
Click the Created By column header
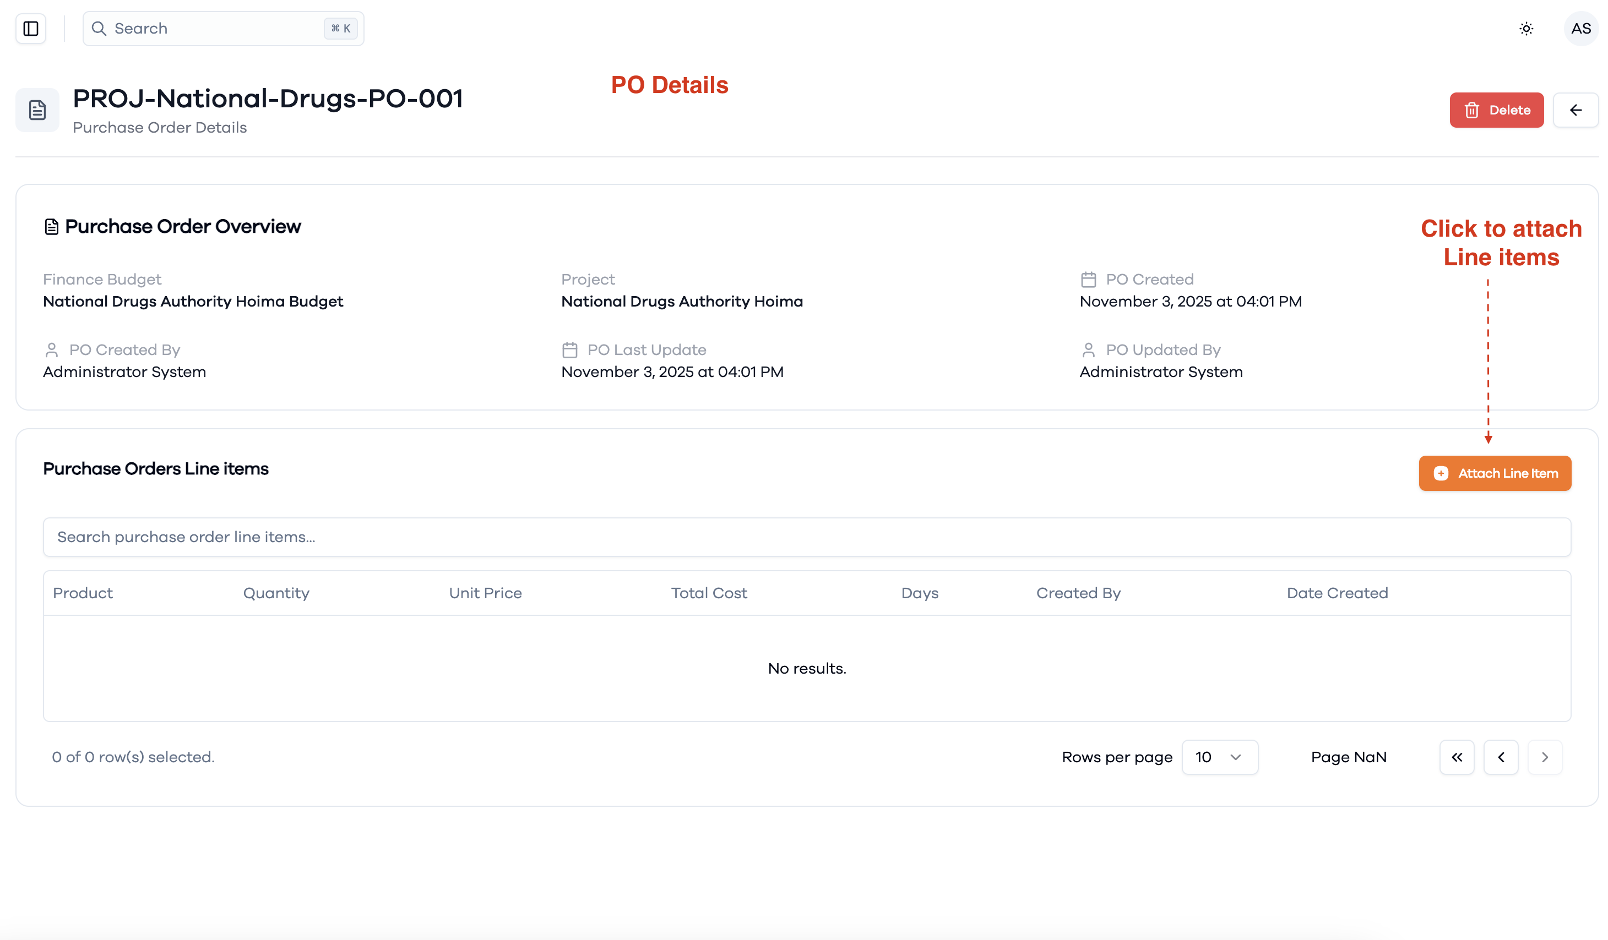coord(1078,593)
